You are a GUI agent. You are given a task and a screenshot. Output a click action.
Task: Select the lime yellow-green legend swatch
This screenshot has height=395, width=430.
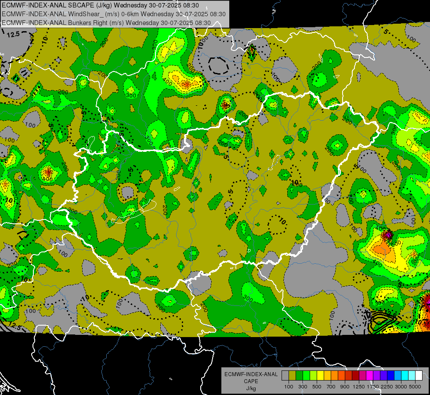[x=313, y=376]
